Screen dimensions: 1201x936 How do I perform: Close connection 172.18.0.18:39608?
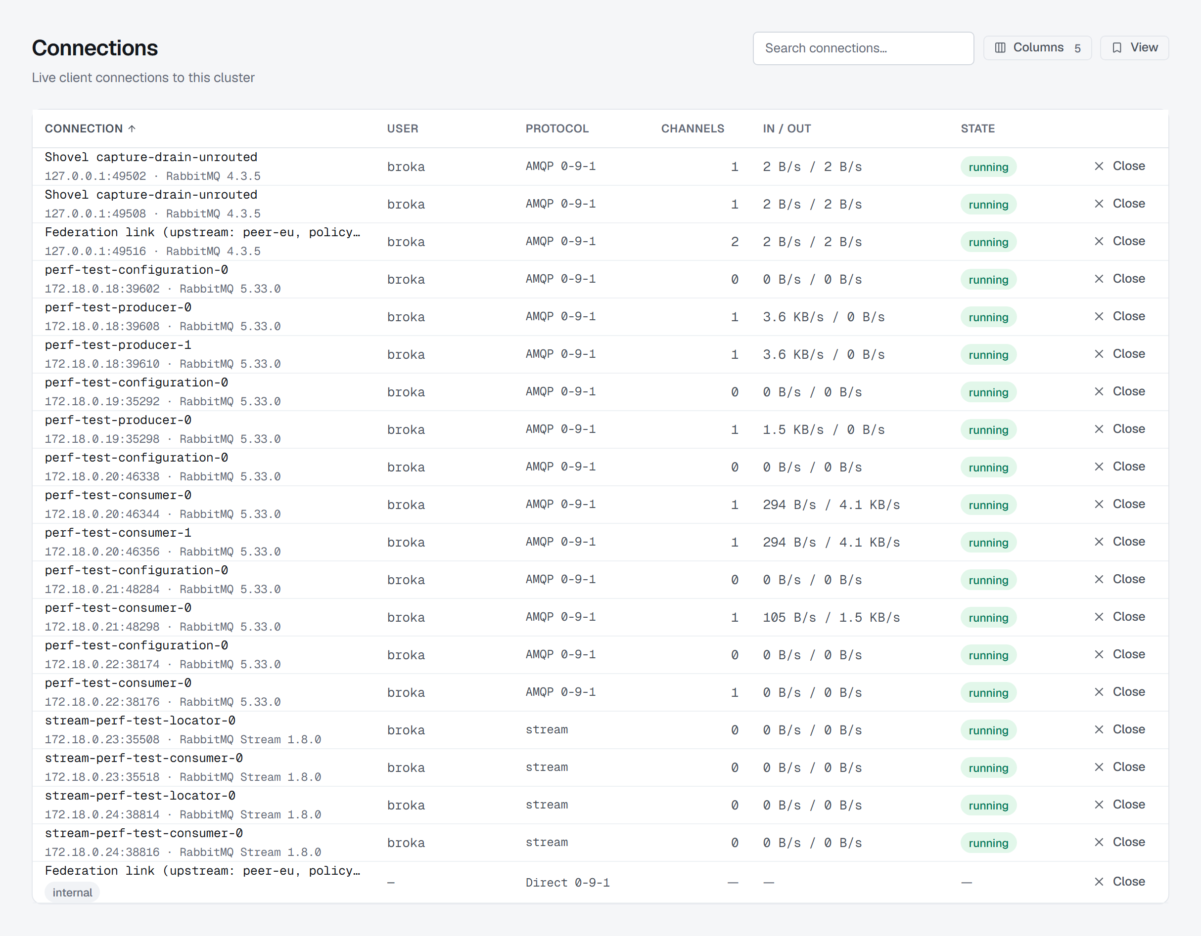1119,316
